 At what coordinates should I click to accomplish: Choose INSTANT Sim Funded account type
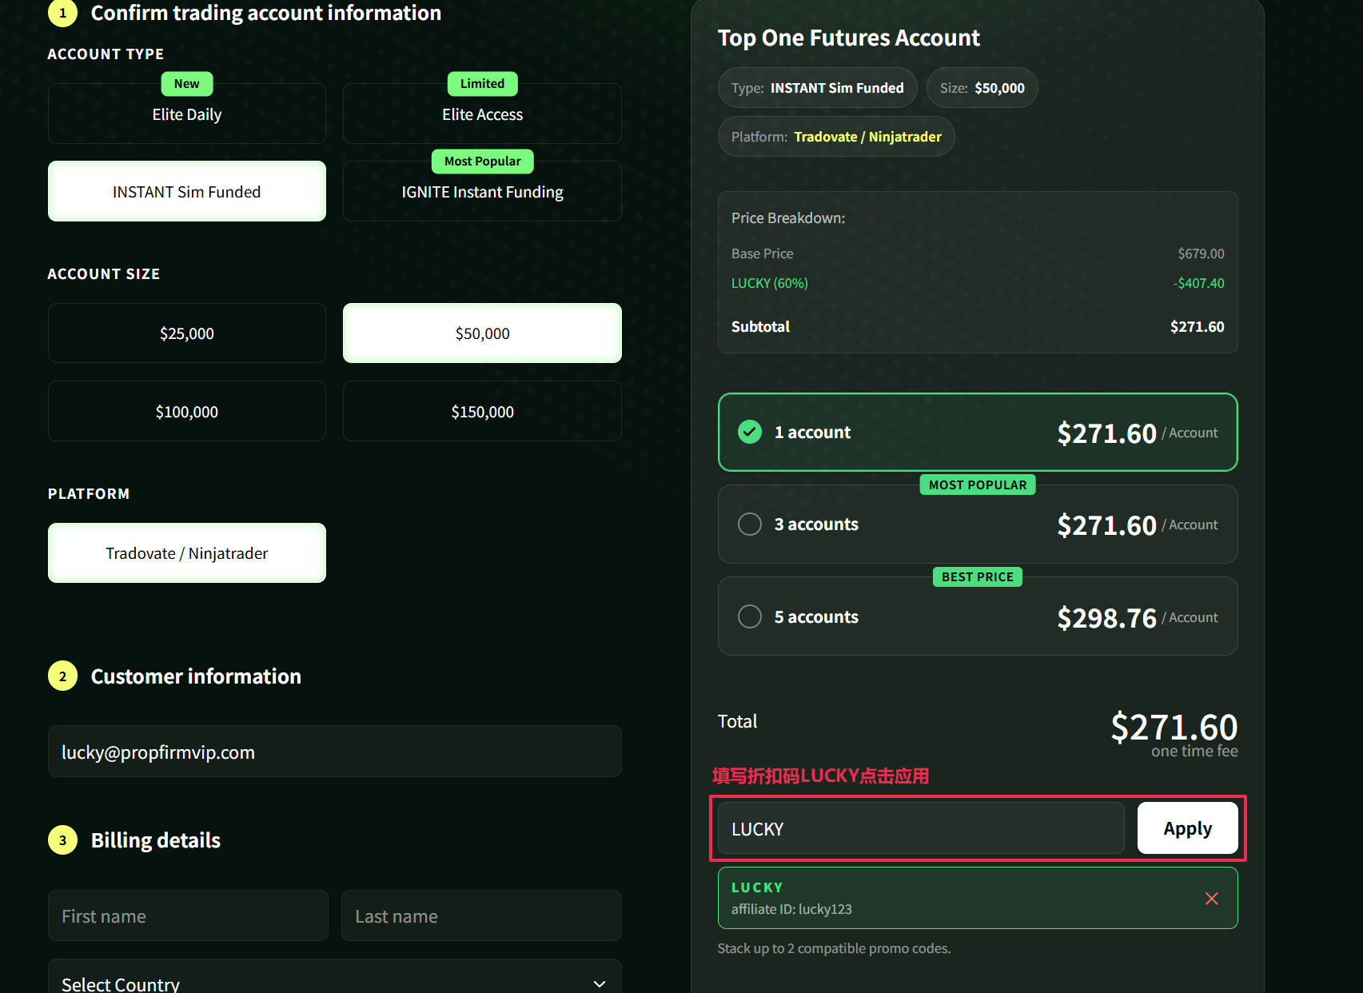tap(187, 191)
